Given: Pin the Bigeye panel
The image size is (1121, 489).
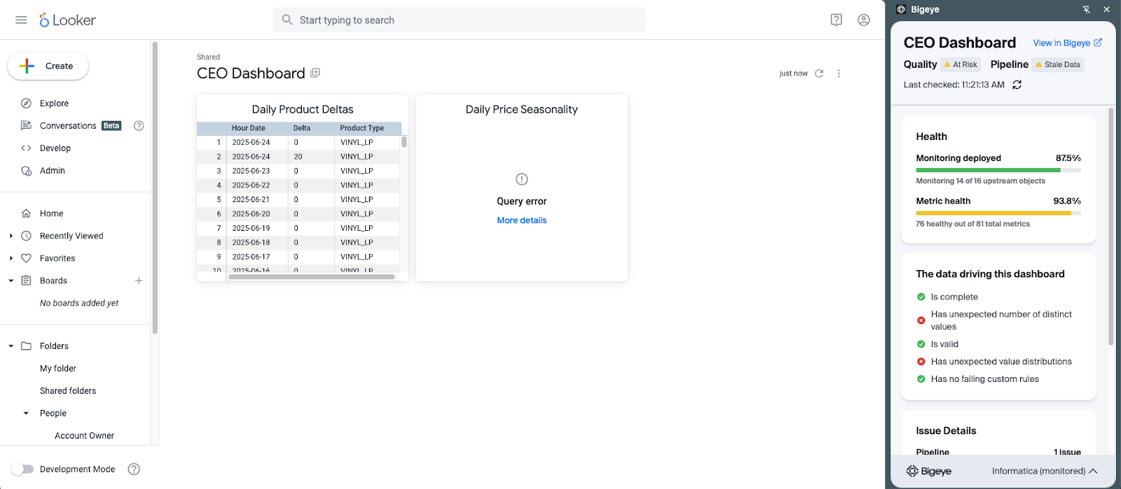Looking at the screenshot, I should pyautogui.click(x=1086, y=10).
